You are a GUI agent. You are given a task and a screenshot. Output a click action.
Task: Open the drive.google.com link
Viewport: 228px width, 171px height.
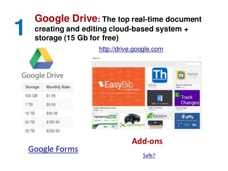[x=131, y=49]
